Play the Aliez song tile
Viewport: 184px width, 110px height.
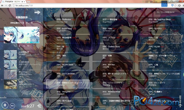[x=114, y=30]
